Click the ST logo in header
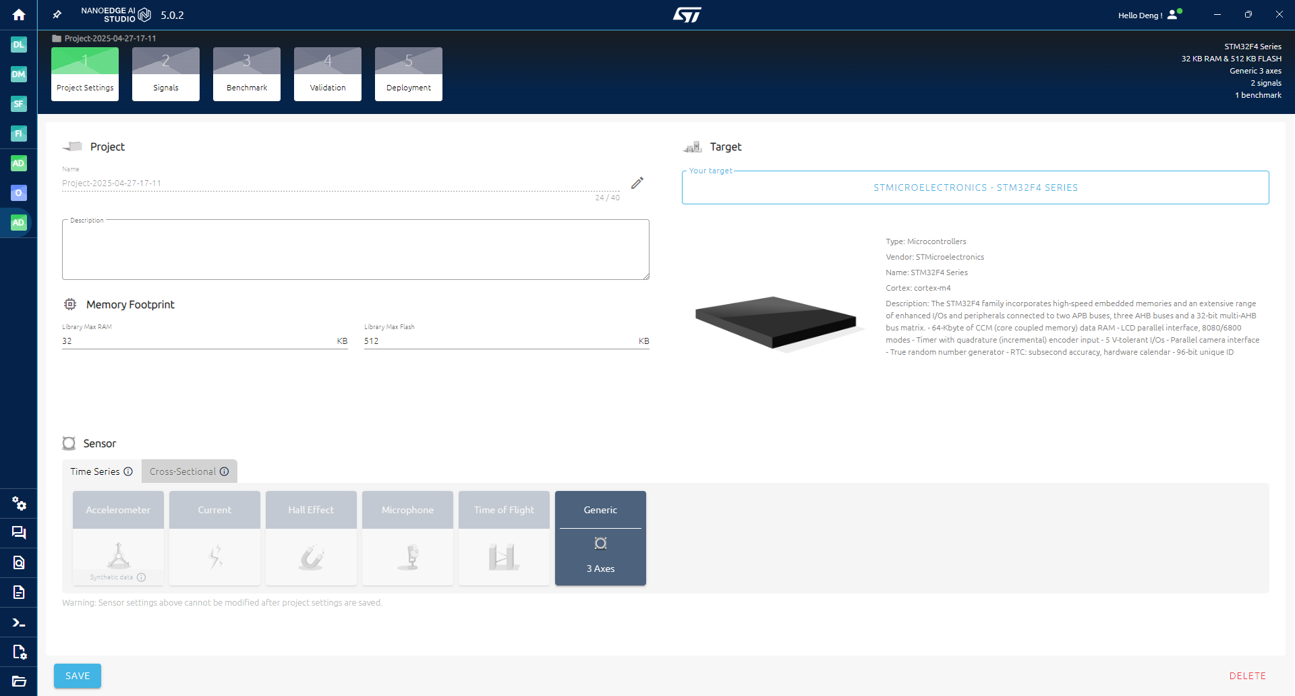This screenshot has width=1295, height=696. (687, 15)
